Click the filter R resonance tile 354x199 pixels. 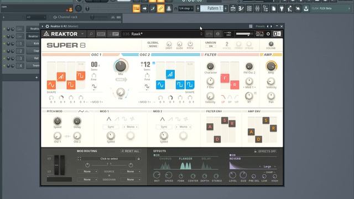[x=235, y=85]
